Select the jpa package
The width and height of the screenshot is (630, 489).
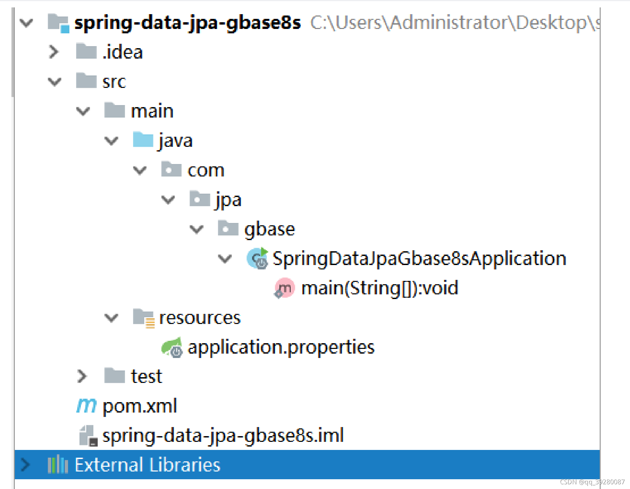(x=229, y=200)
